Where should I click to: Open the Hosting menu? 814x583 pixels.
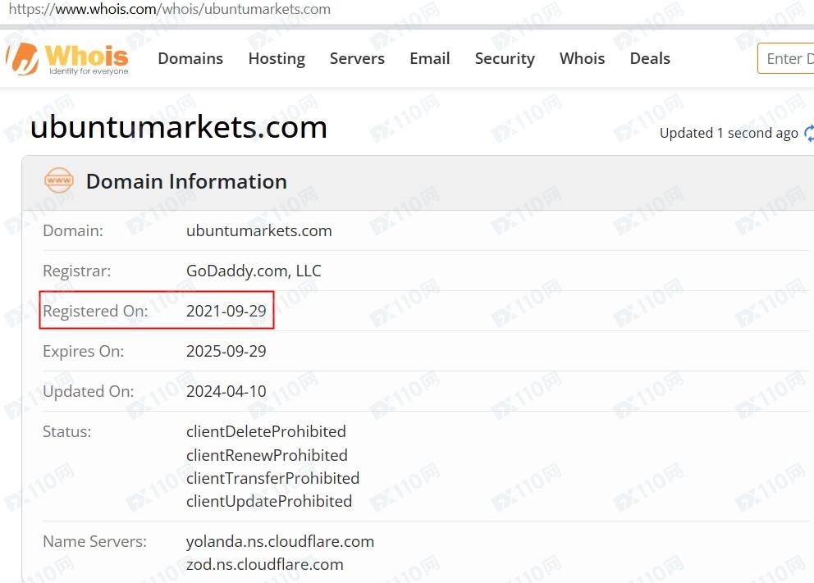click(x=277, y=59)
